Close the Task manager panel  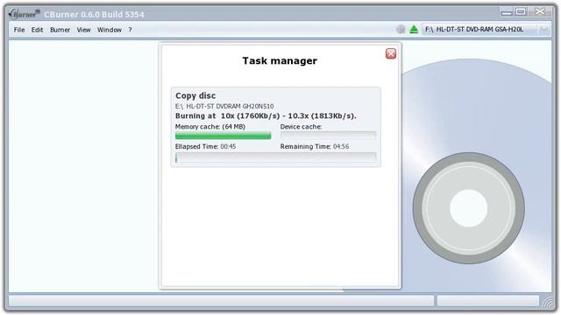pos(391,53)
